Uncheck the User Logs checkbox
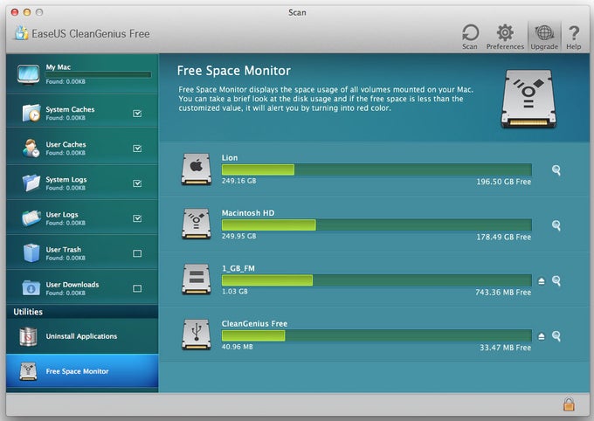Image resolution: width=594 pixels, height=421 pixels. [137, 218]
